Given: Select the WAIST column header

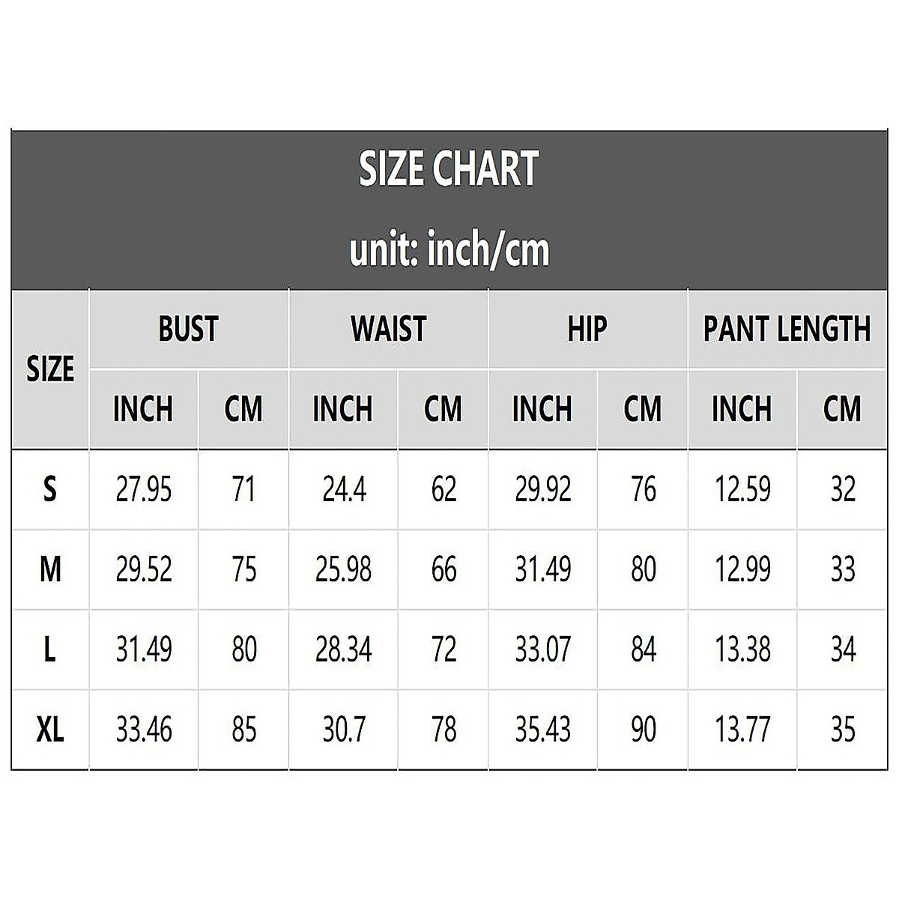Looking at the screenshot, I should click(388, 330).
